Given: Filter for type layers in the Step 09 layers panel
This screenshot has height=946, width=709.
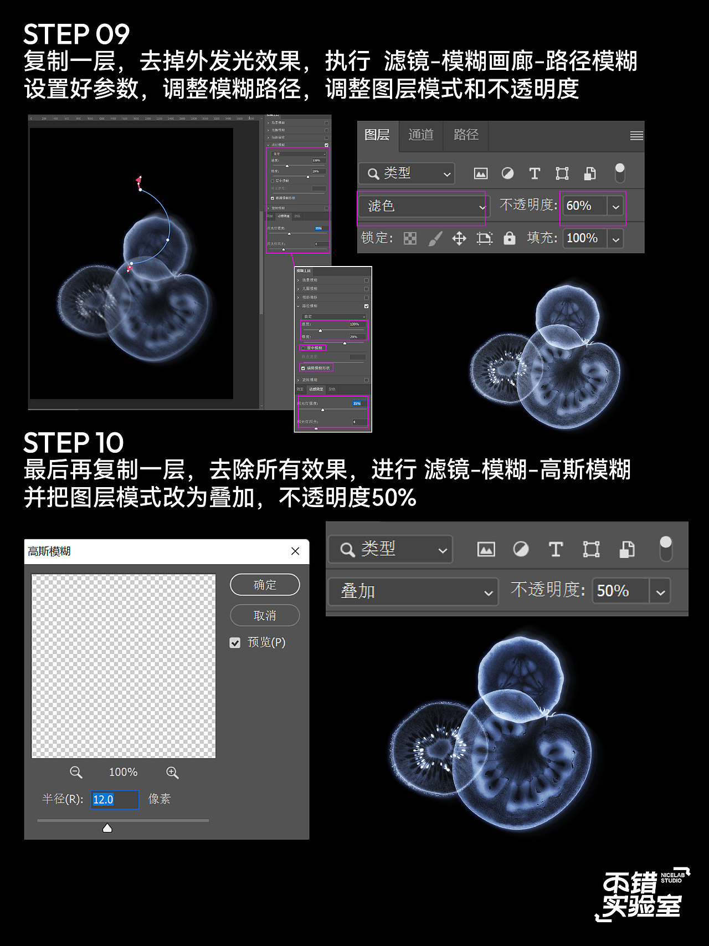Looking at the screenshot, I should pyautogui.click(x=535, y=173).
